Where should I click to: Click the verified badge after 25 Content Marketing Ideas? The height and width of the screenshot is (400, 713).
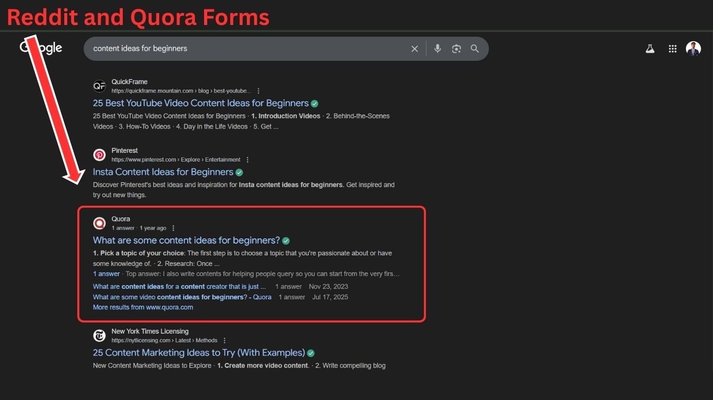(x=311, y=353)
